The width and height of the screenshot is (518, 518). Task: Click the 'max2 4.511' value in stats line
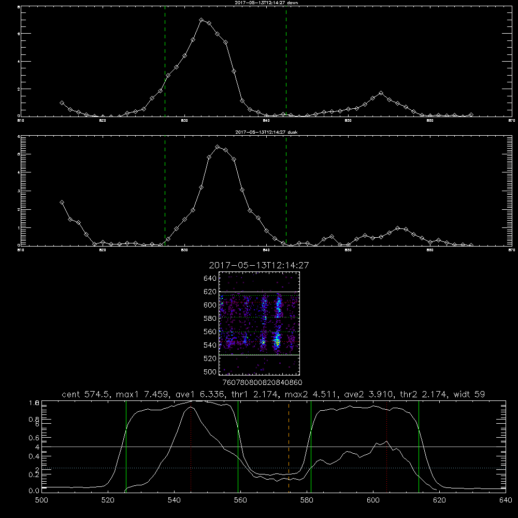pyautogui.click(x=309, y=394)
